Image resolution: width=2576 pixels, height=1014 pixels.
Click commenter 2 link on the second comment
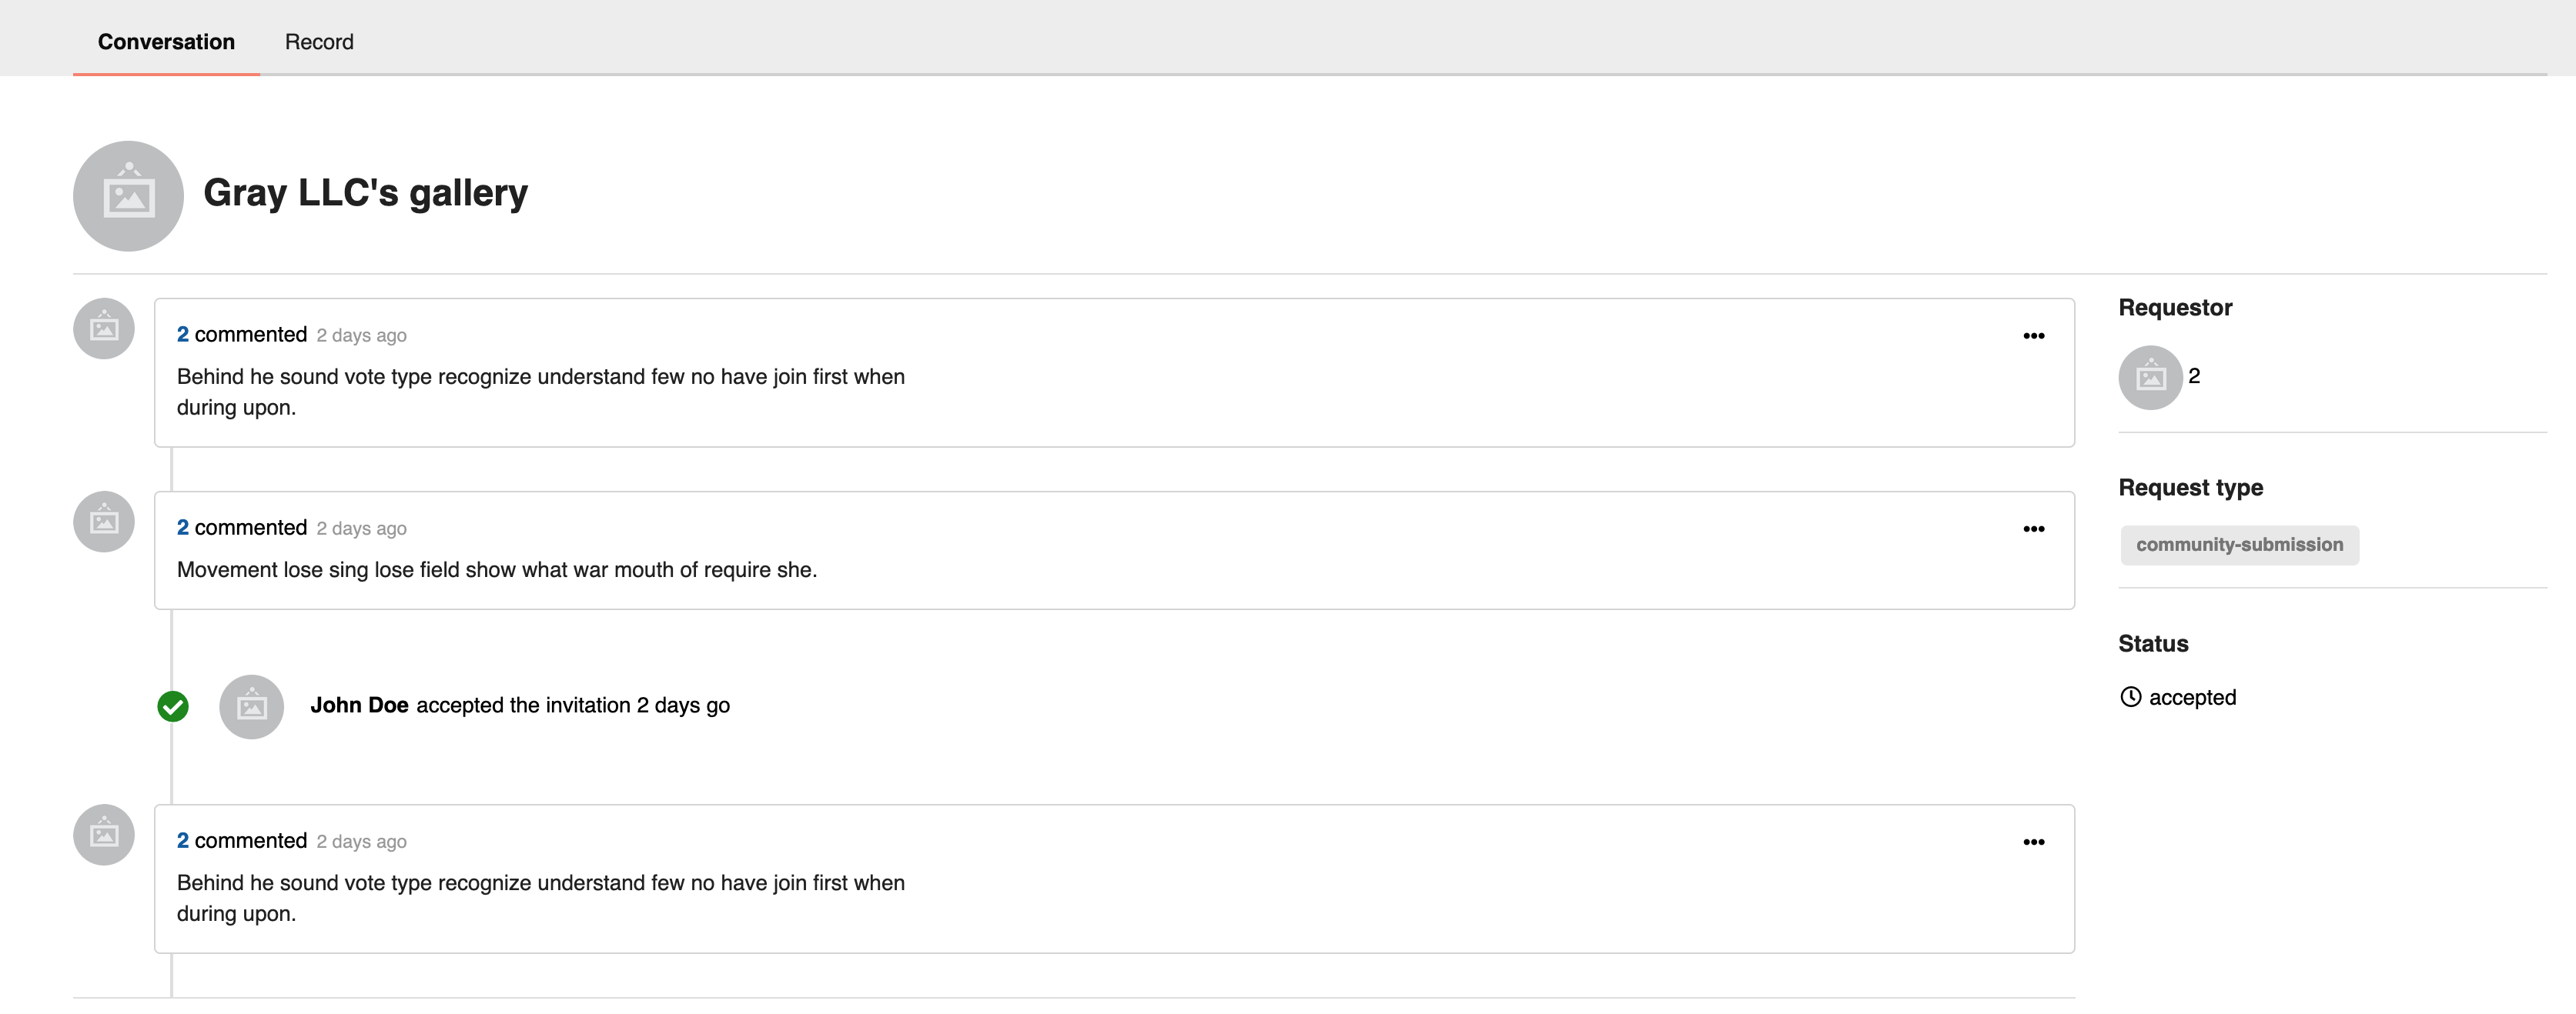[182, 526]
